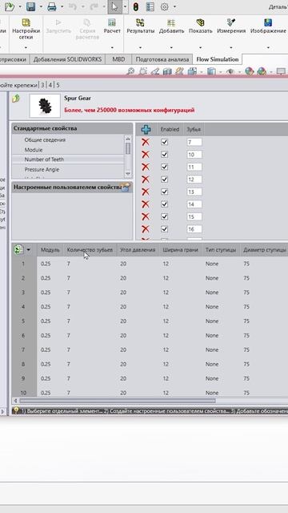Click the Excel export icon in table header
Viewport: 288px width, 513px height.
point(18,249)
